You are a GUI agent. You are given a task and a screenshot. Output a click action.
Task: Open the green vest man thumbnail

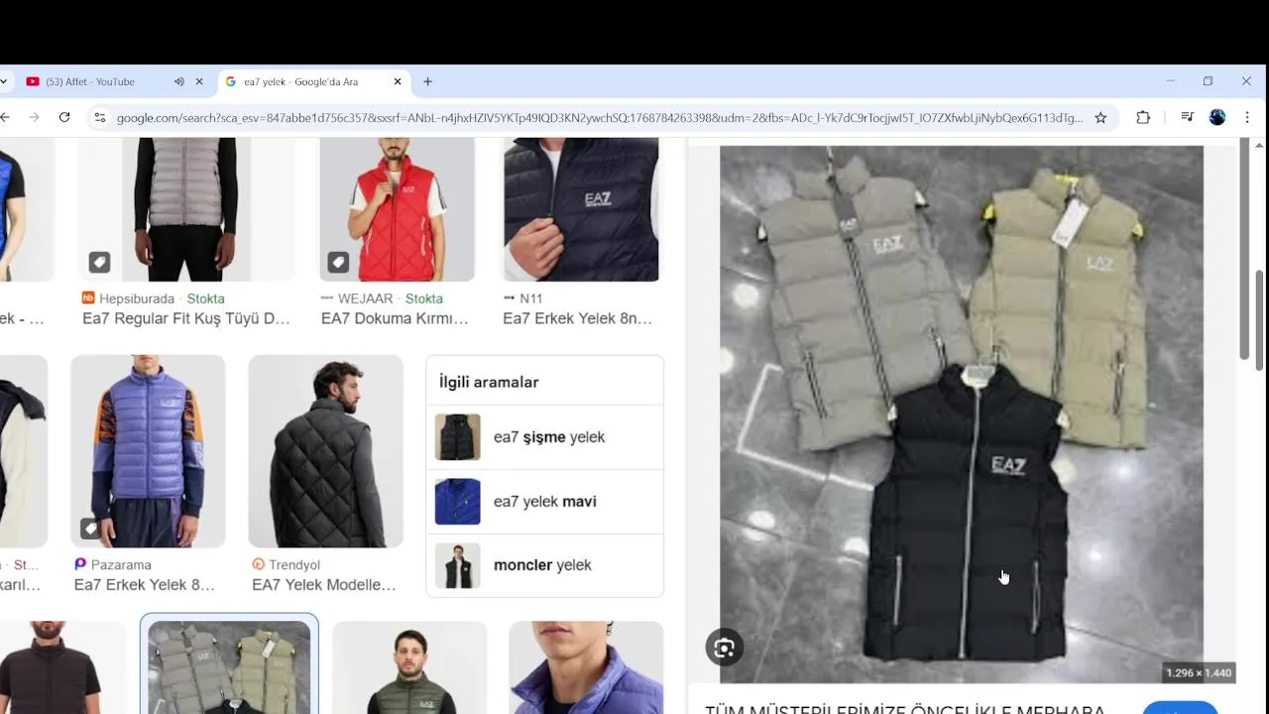click(409, 666)
